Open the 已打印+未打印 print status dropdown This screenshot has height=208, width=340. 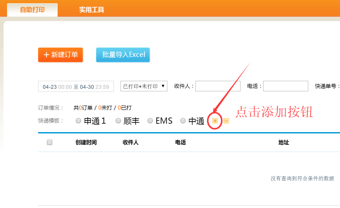tap(144, 86)
